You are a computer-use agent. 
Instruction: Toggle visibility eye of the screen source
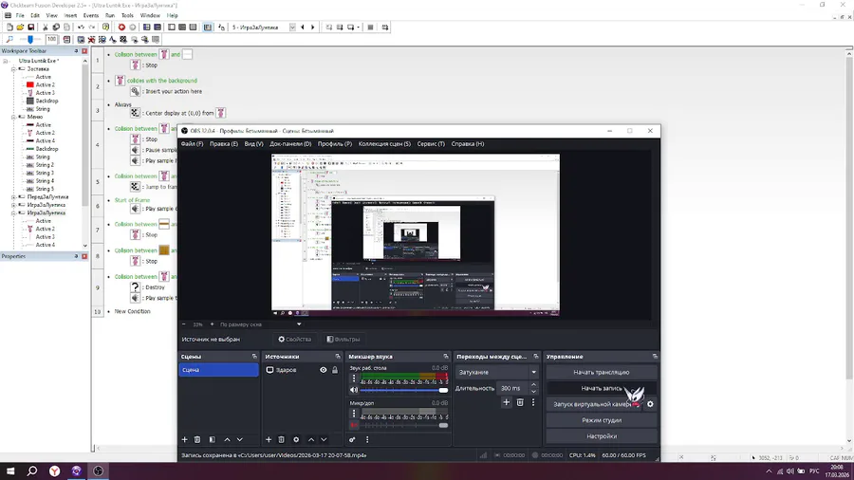pos(323,370)
